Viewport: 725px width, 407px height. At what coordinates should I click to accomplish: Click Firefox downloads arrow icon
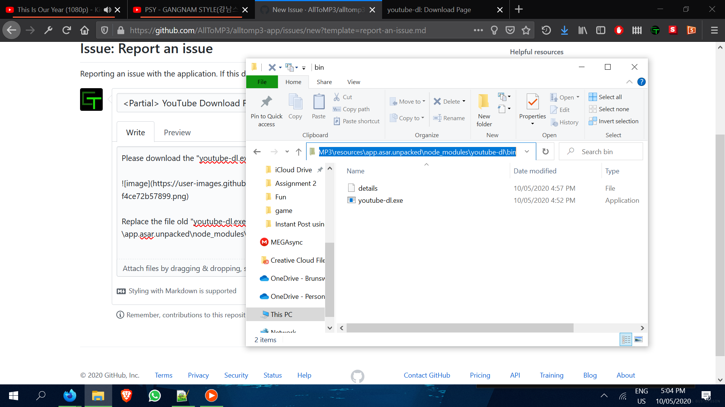click(x=564, y=31)
